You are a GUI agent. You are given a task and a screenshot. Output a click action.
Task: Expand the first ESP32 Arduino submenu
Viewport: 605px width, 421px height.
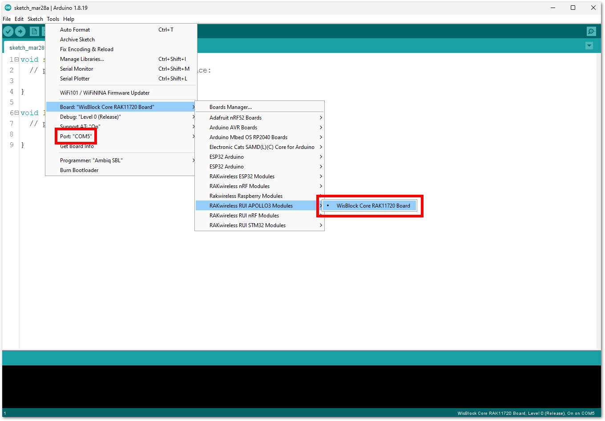tap(259, 157)
